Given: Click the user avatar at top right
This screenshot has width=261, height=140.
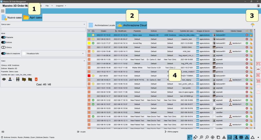Looking at the screenshot, I should pos(258,6).
